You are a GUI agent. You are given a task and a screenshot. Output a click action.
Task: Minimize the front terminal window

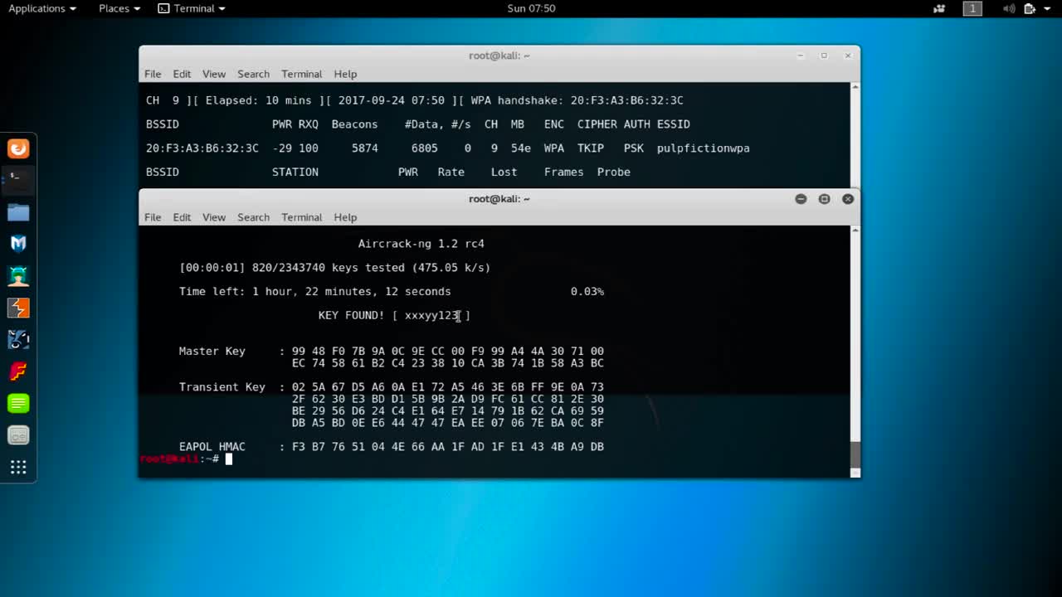click(x=801, y=199)
